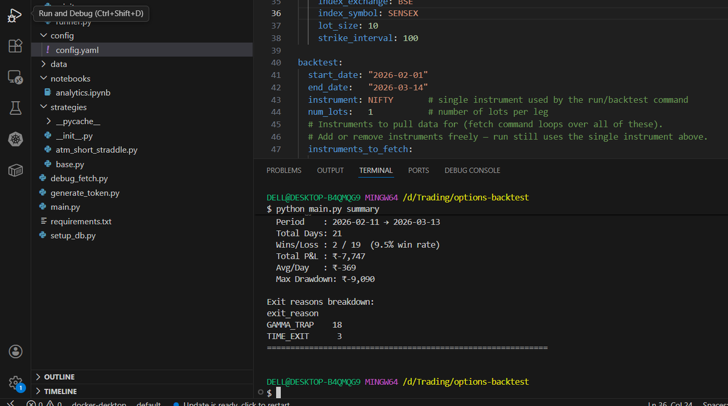Select the TERMINAL panel tab
728x406 pixels.
pos(376,170)
